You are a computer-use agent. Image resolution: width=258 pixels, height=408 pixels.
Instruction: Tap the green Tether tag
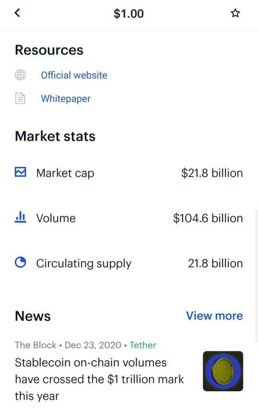click(x=143, y=345)
